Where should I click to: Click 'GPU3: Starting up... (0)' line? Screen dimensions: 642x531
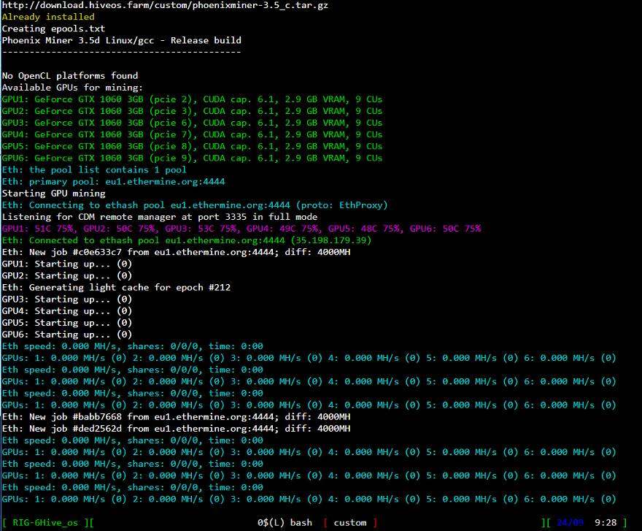66,299
